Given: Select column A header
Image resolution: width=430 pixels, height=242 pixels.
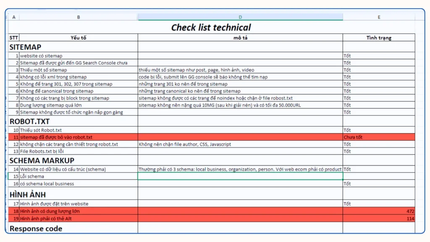Looking at the screenshot, I should [14, 17].
